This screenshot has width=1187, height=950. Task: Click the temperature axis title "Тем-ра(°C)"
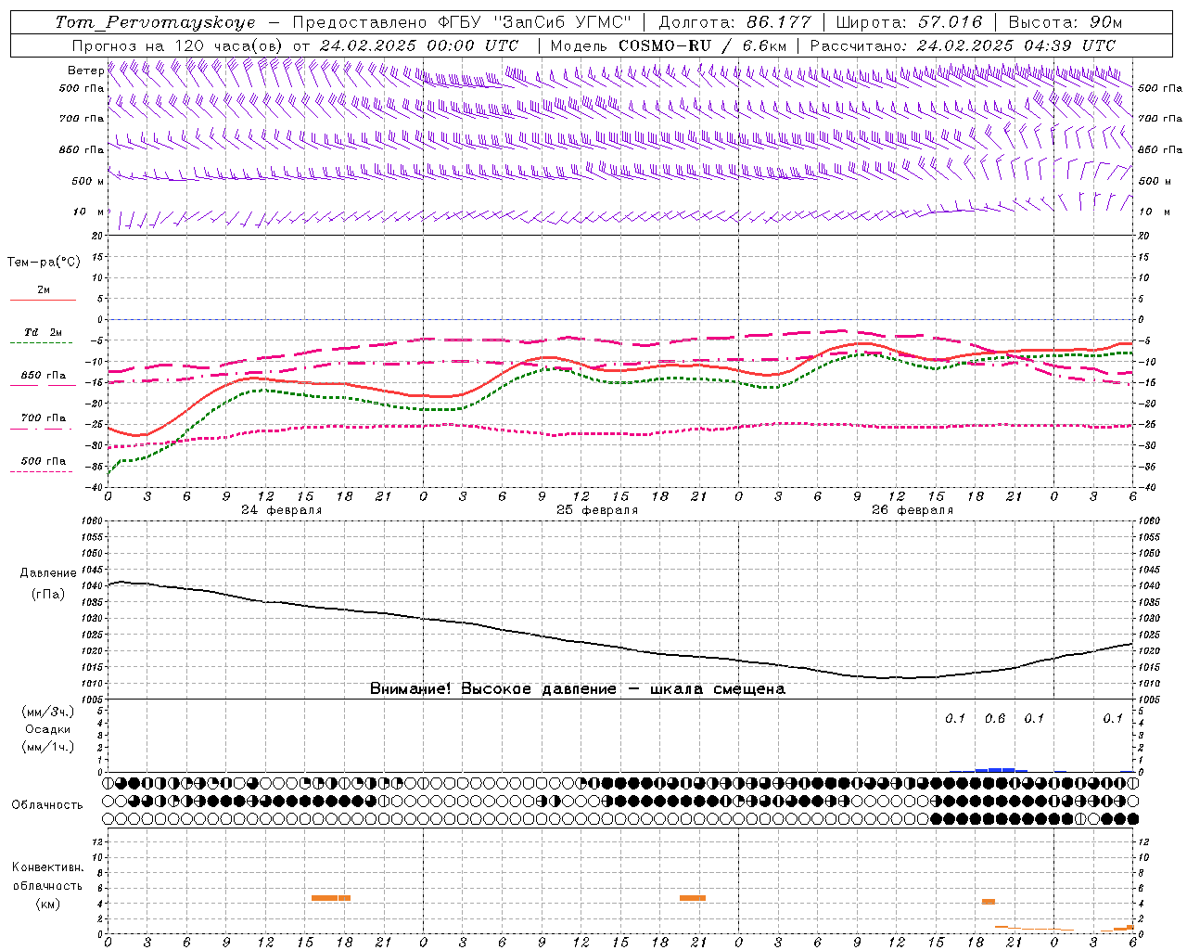(x=44, y=263)
